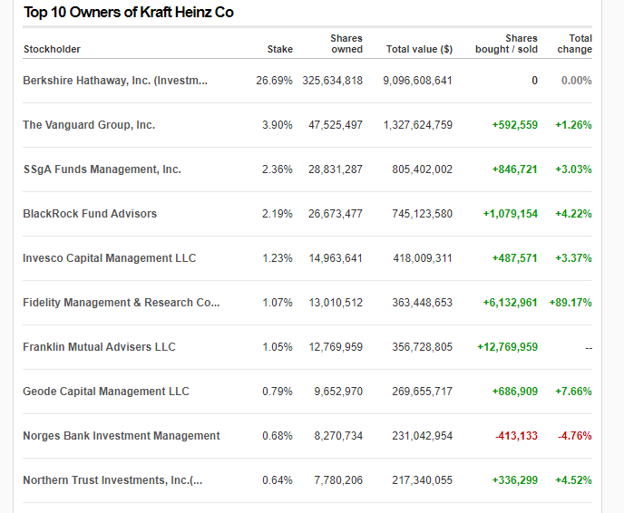Click the +3.03% total change value
The width and height of the screenshot is (624, 513).
(573, 169)
